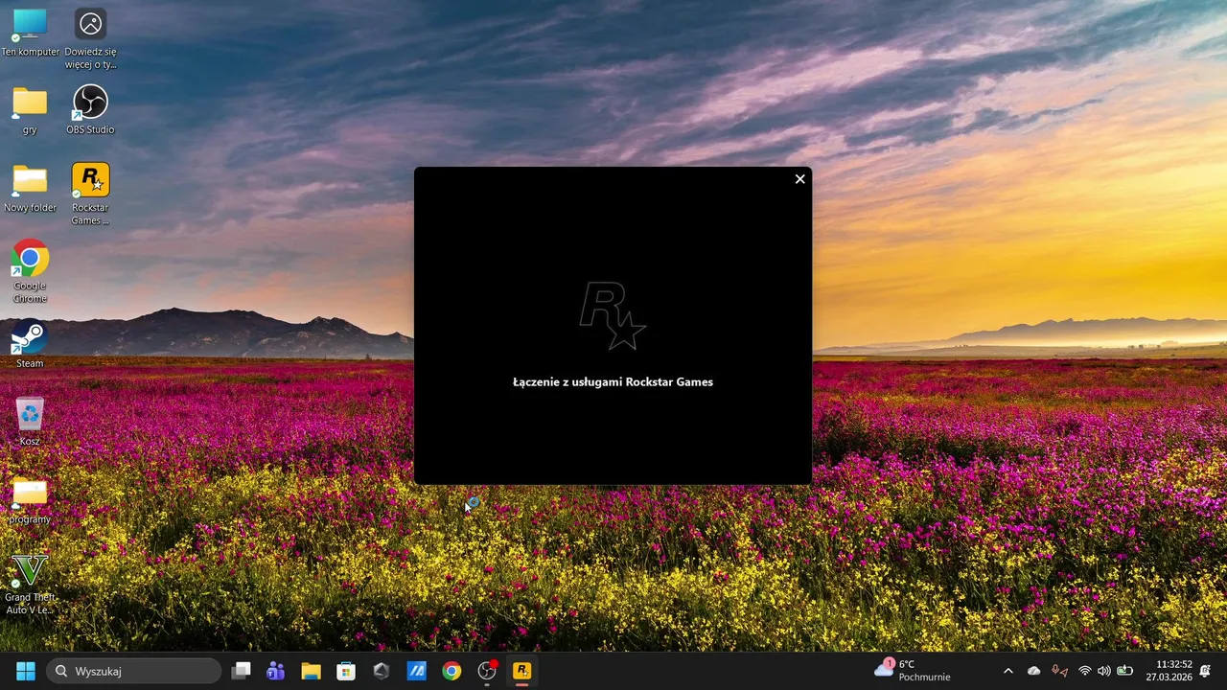The width and height of the screenshot is (1227, 690).
Task: Open the weather widget showing 6°C Pochmurnie
Action: tap(913, 671)
